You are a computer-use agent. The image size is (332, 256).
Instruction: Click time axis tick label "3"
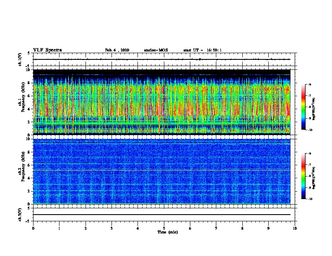pyautogui.click(x=112, y=228)
